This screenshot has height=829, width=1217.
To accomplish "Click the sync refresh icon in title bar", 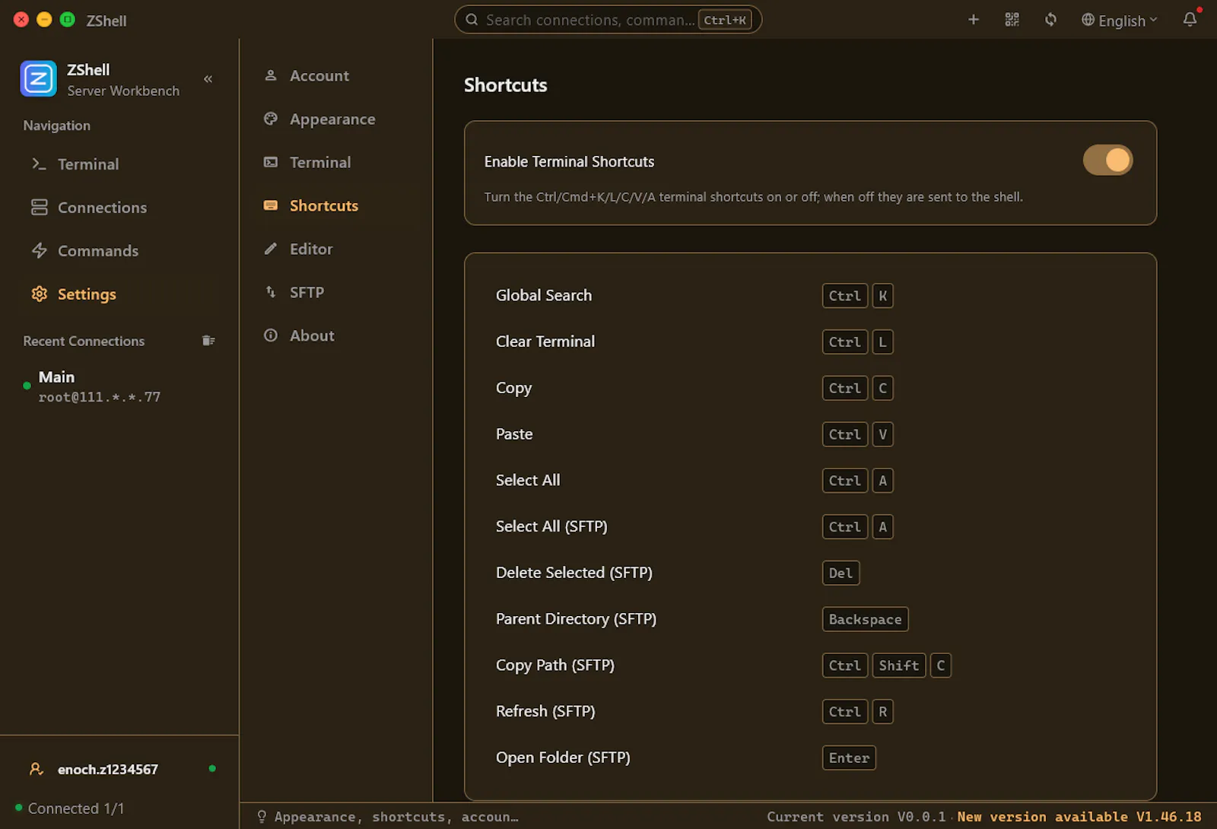I will pos(1050,20).
